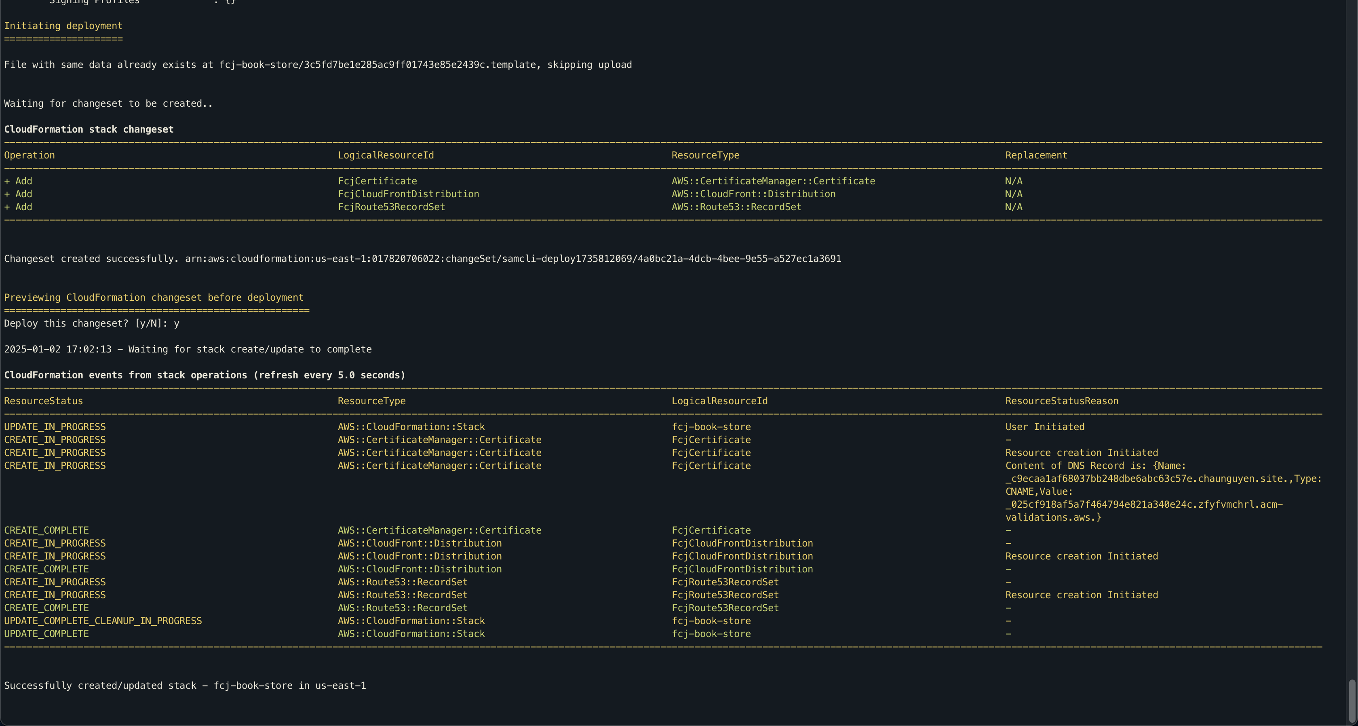
Task: Click the 'validations.aws.}' text
Action: pos(1053,518)
